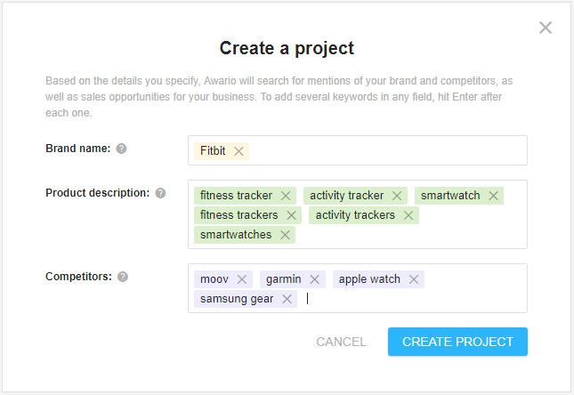Viewport: 574px width, 395px height.
Task: Delete the 'samsung gear' competitor tag
Action: [x=287, y=299]
